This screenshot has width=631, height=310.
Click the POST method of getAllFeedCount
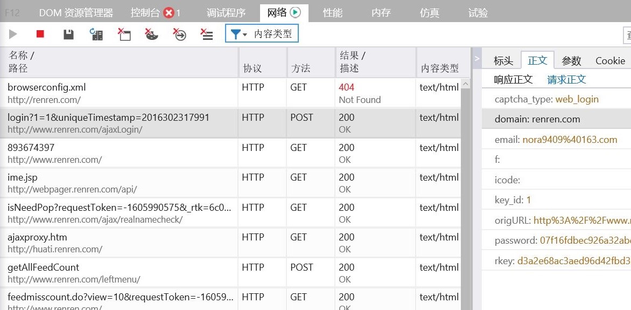(302, 267)
